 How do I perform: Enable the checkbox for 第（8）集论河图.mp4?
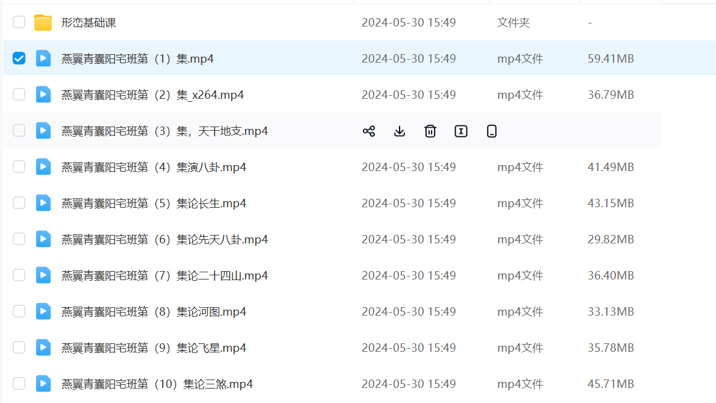(19, 311)
